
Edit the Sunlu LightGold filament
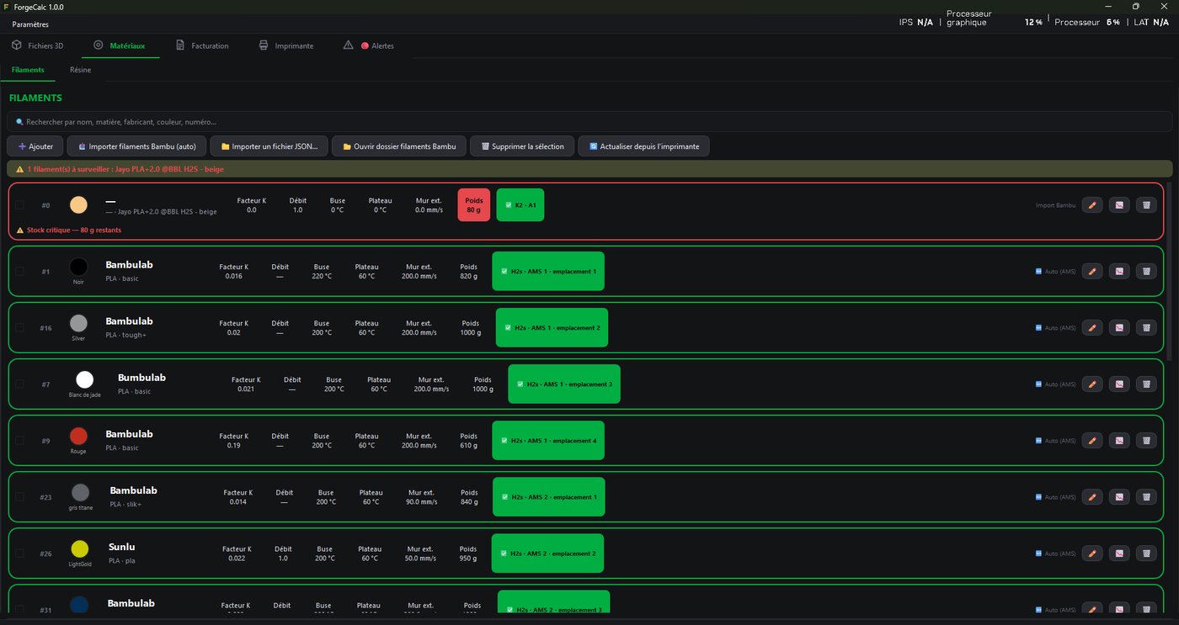(1092, 553)
